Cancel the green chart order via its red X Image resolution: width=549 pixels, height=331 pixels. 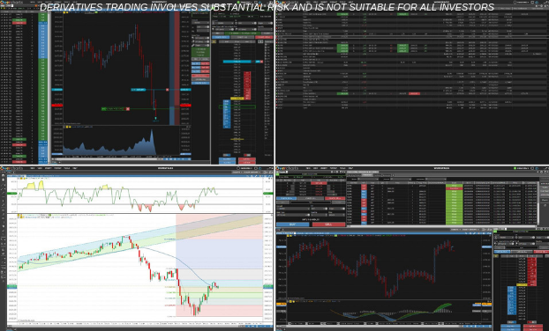click(127, 109)
